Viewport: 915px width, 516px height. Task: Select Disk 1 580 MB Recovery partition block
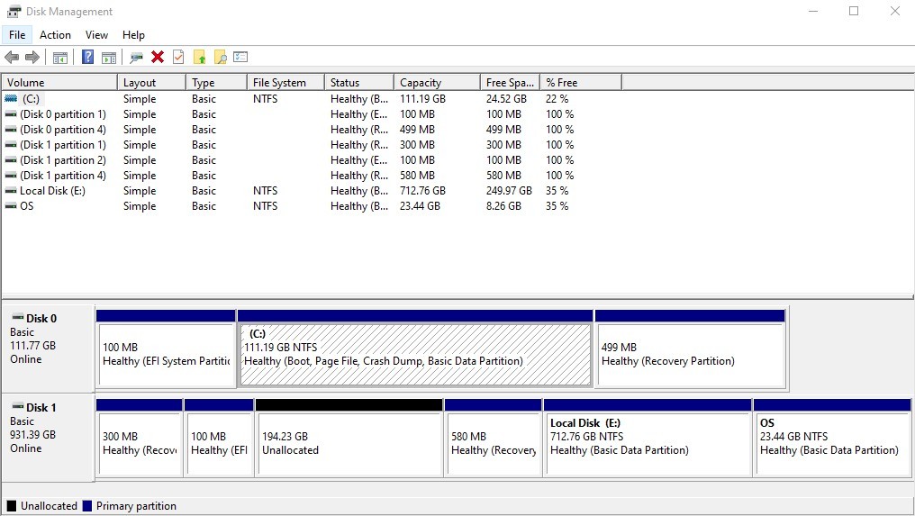click(x=494, y=438)
